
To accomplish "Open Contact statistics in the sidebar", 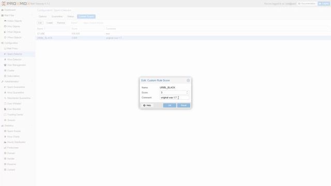I will 11,169.
